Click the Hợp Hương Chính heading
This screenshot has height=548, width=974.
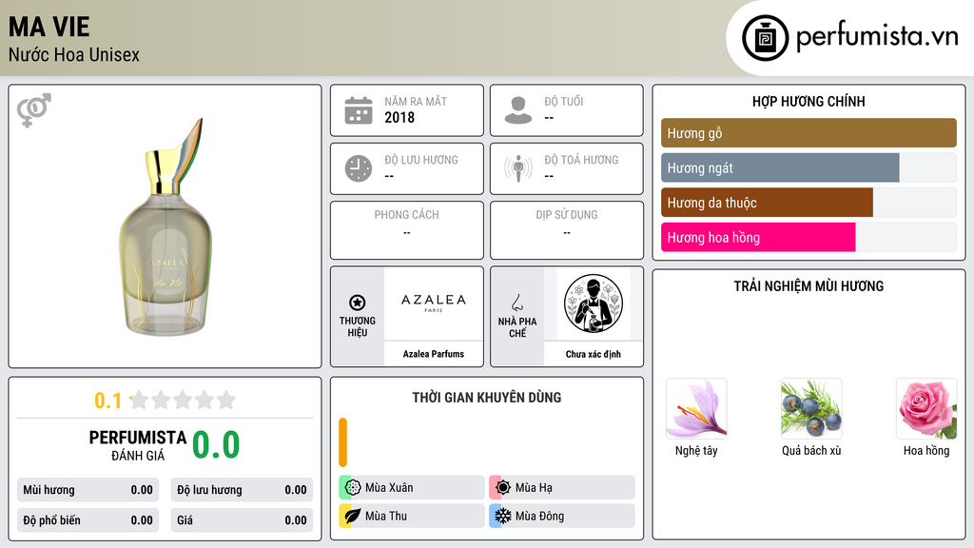[x=808, y=101]
